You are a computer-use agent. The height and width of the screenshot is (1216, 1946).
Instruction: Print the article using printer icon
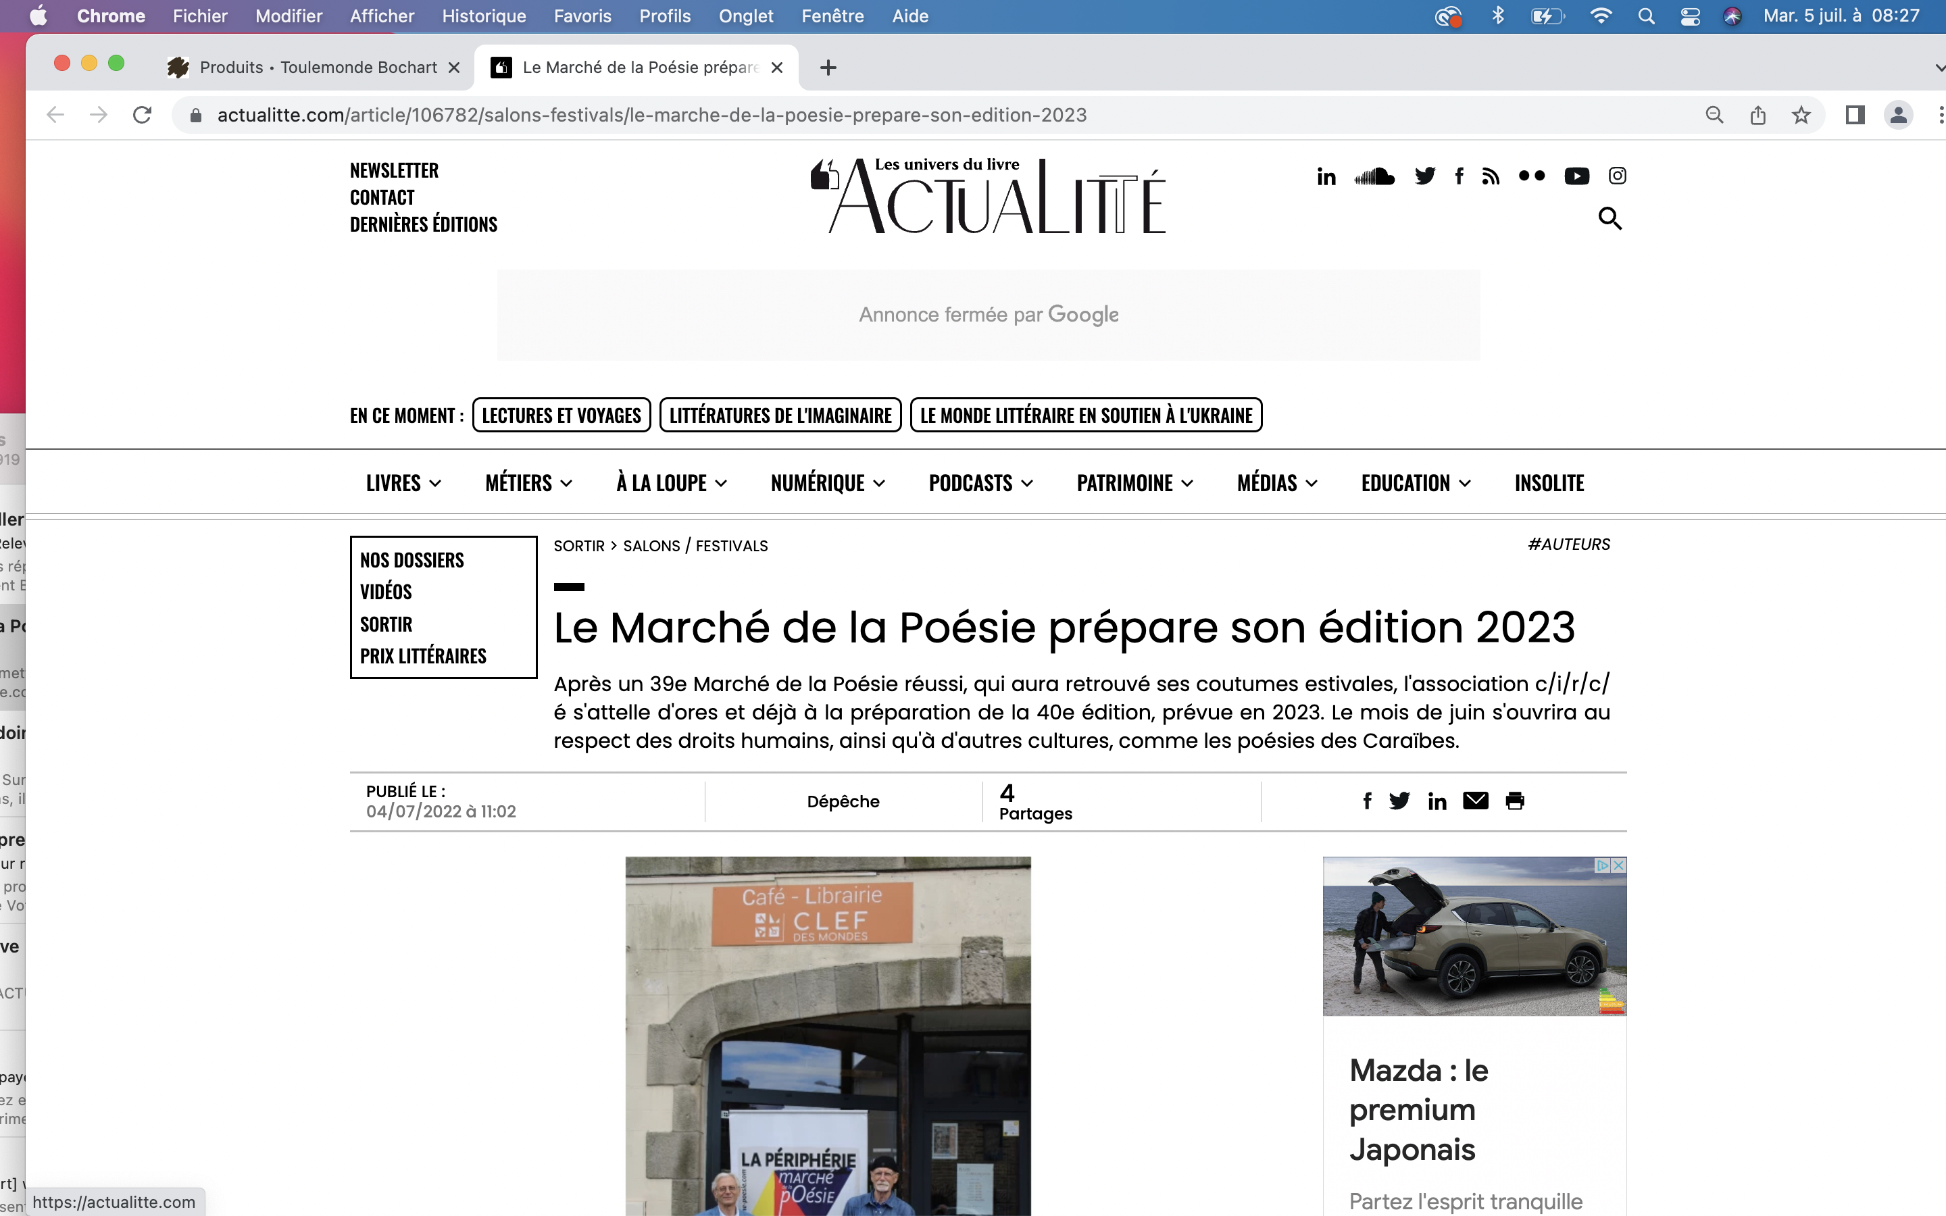tap(1514, 801)
